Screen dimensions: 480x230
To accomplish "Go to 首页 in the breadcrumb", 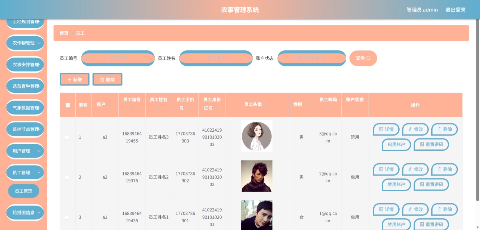I will click(x=64, y=33).
